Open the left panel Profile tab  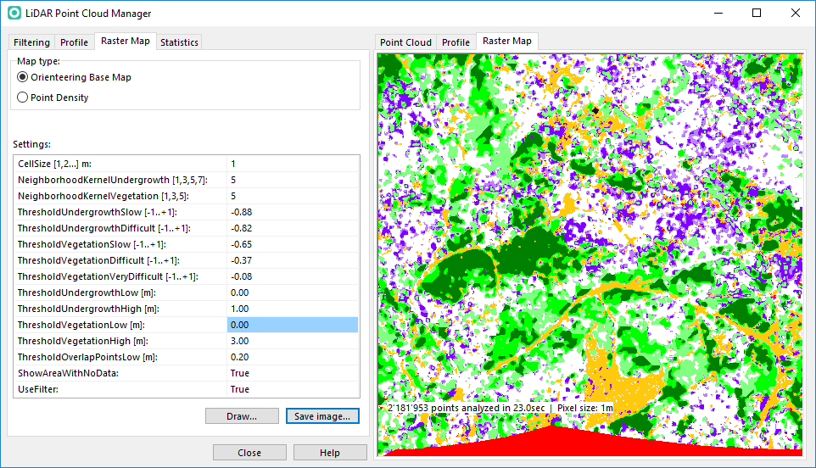point(74,42)
